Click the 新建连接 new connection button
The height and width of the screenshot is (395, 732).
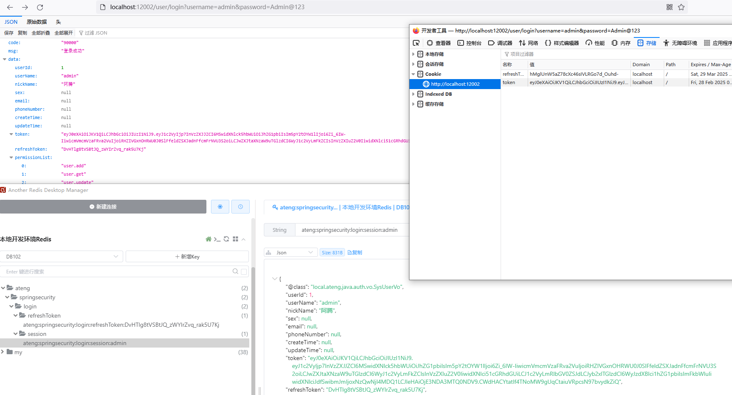pyautogui.click(x=103, y=206)
